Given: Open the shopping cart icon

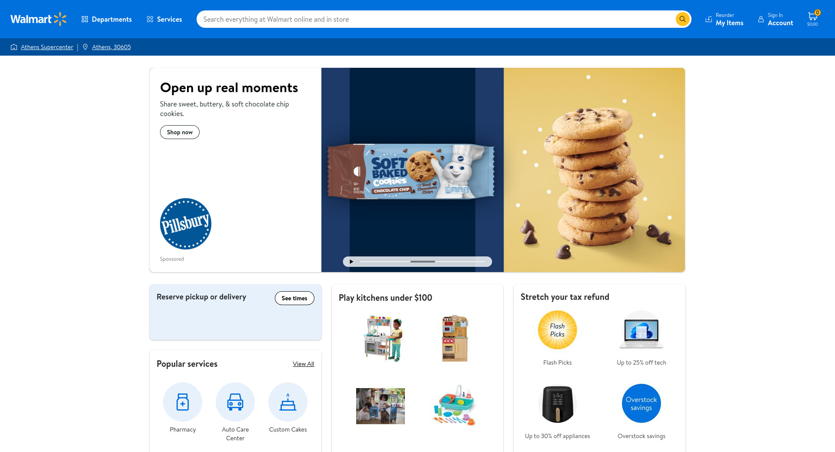Looking at the screenshot, I should point(812,19).
